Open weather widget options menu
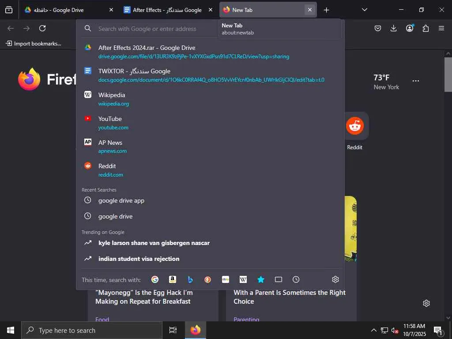Image resolution: width=452 pixels, height=339 pixels. point(416,81)
